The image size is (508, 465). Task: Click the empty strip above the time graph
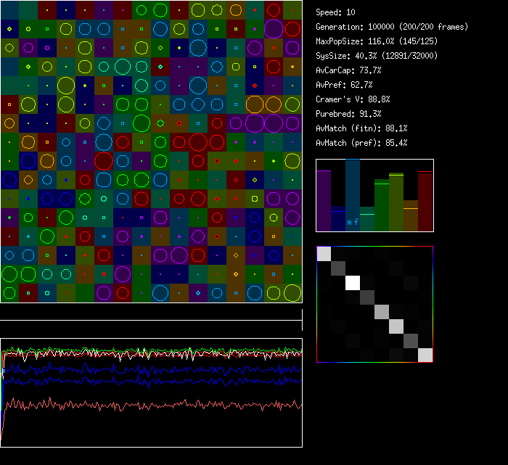tap(151, 312)
